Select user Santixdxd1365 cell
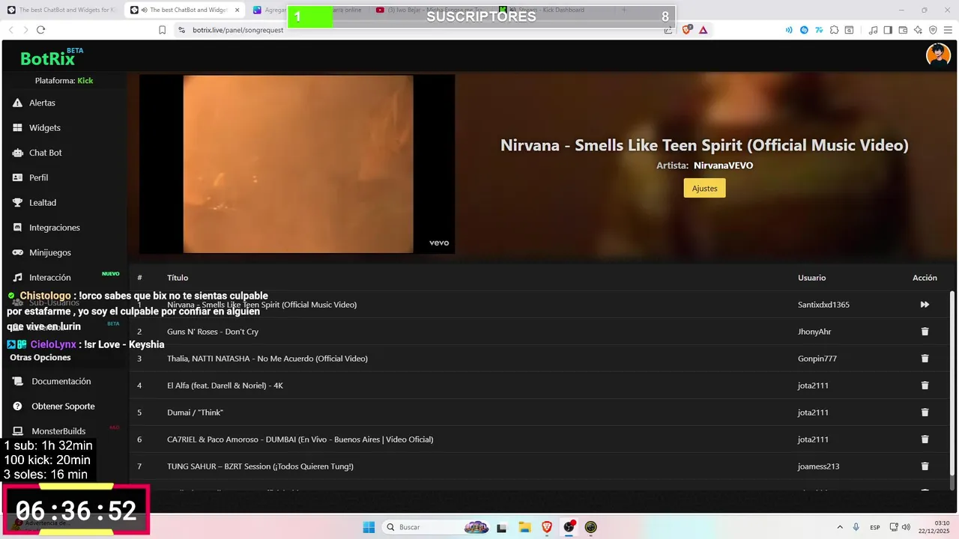Viewport: 959px width, 539px height. (x=823, y=305)
